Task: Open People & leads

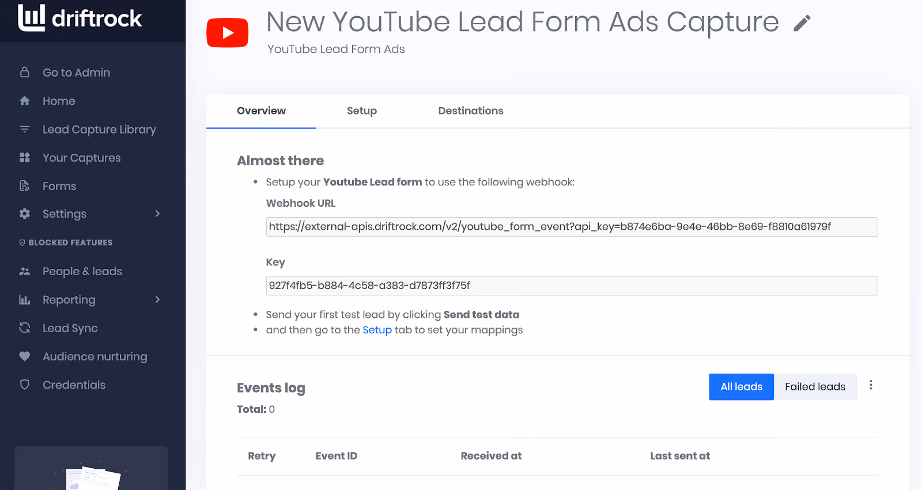Action: tap(82, 271)
